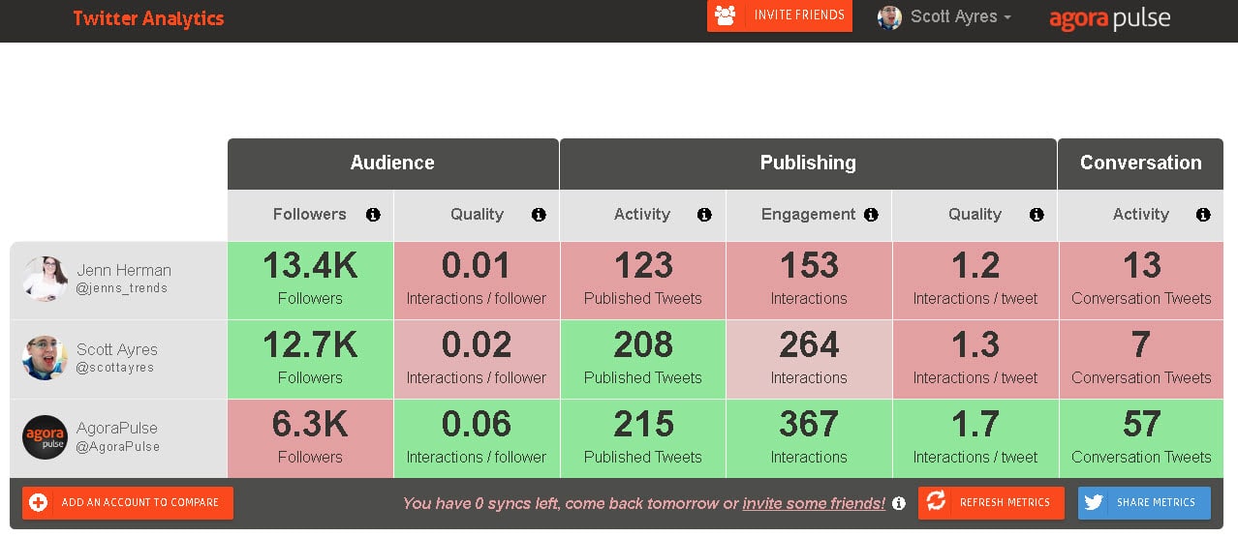Open the Scott Ayres account dropdown

click(944, 17)
